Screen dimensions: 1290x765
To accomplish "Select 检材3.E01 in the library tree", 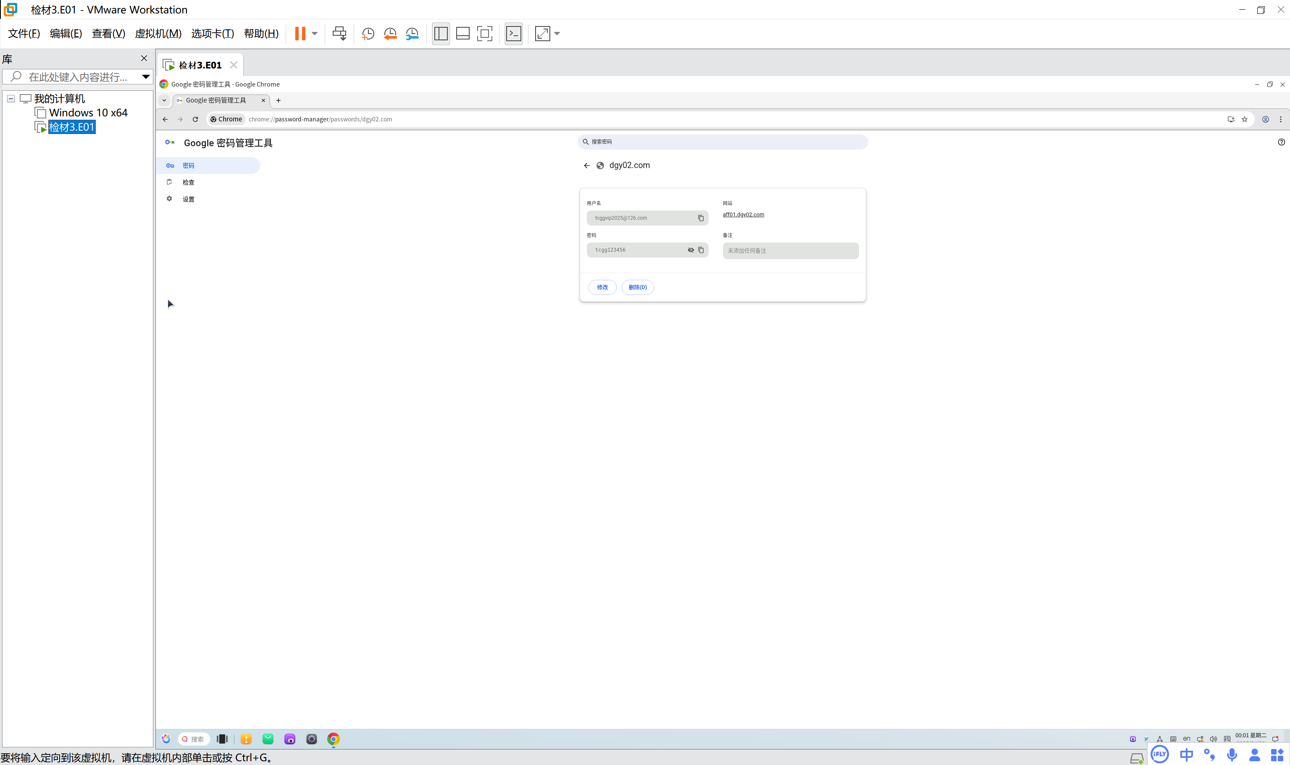I will pos(72,127).
